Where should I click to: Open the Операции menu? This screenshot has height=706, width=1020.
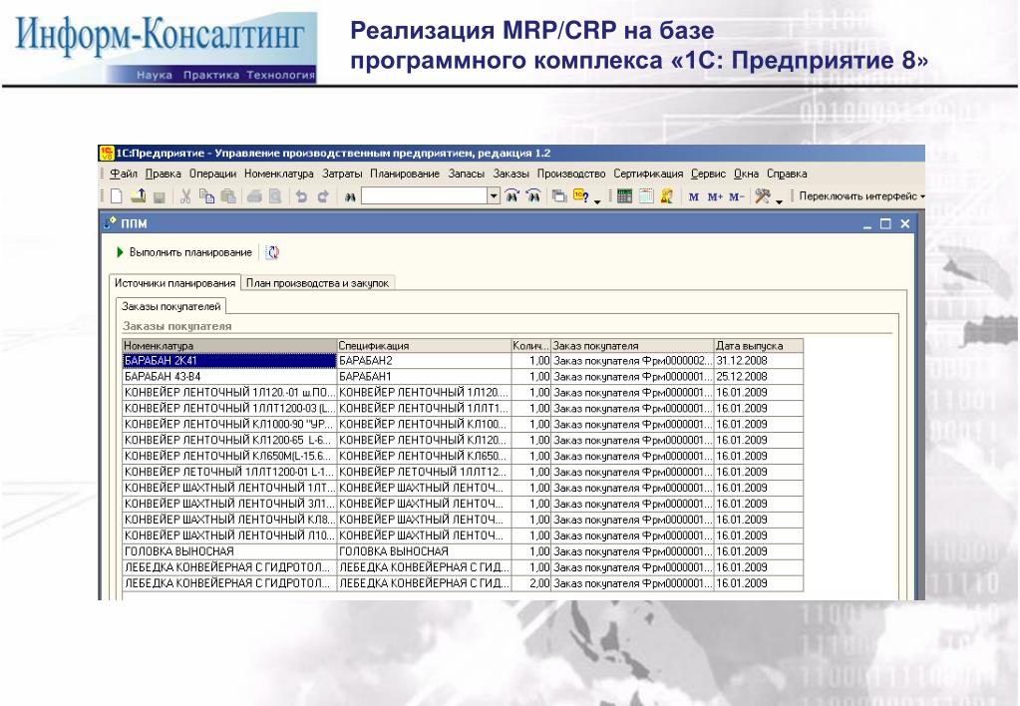coord(212,174)
